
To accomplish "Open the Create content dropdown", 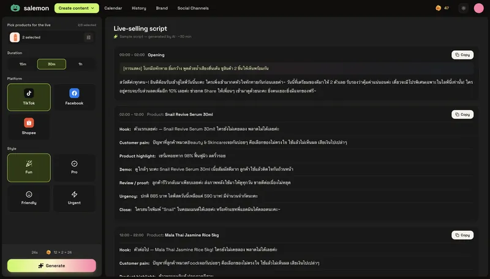I will (x=77, y=8).
